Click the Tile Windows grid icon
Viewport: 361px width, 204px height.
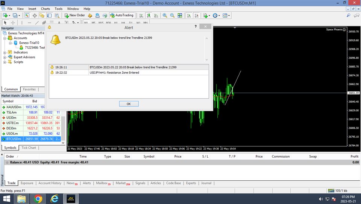(180, 15)
